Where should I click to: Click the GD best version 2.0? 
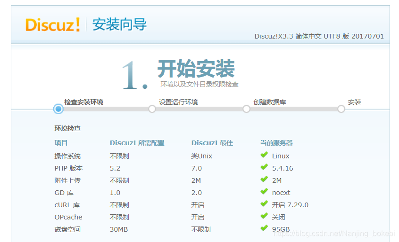tap(197, 193)
